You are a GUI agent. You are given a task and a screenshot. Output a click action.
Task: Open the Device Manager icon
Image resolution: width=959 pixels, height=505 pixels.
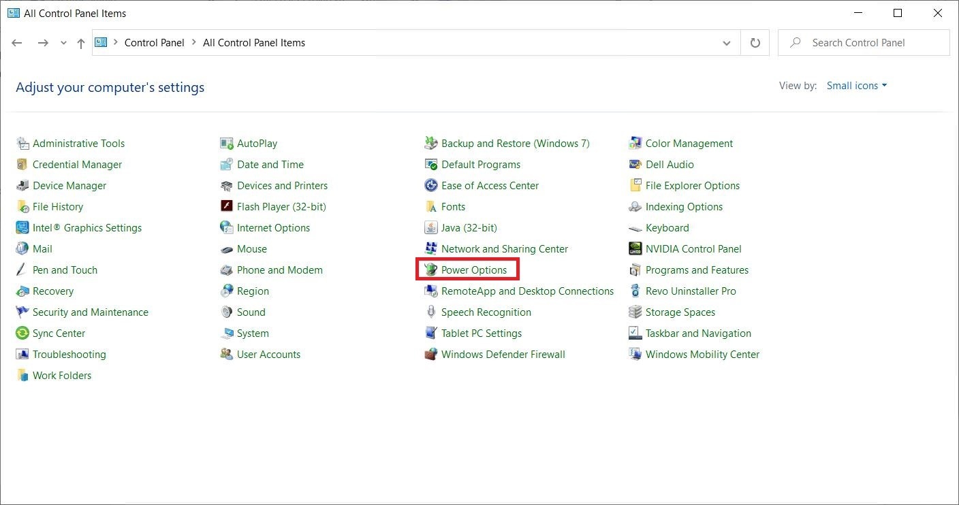tap(22, 186)
